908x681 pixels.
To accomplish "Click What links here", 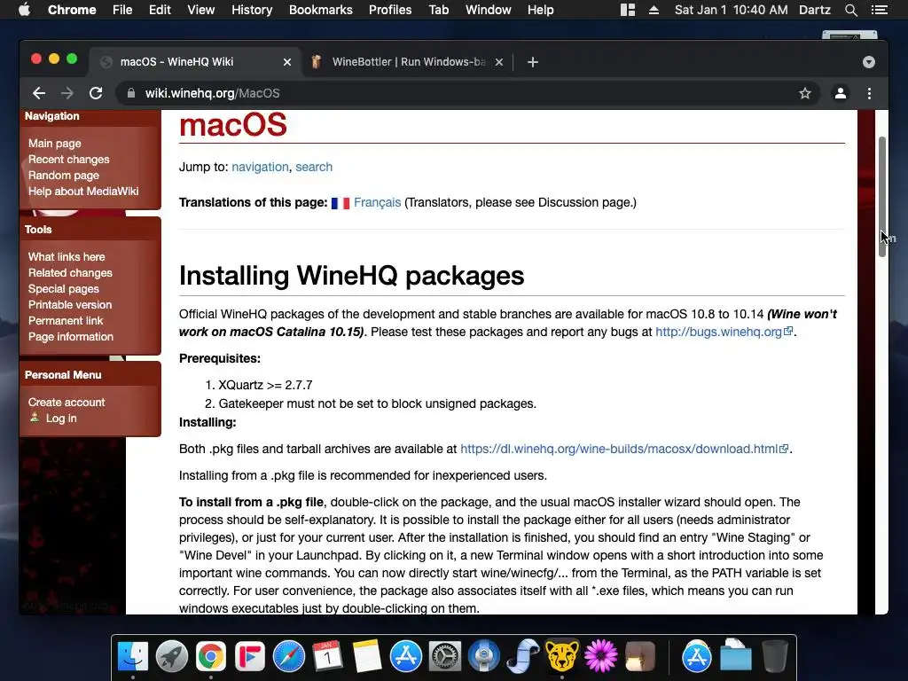I will point(67,256).
